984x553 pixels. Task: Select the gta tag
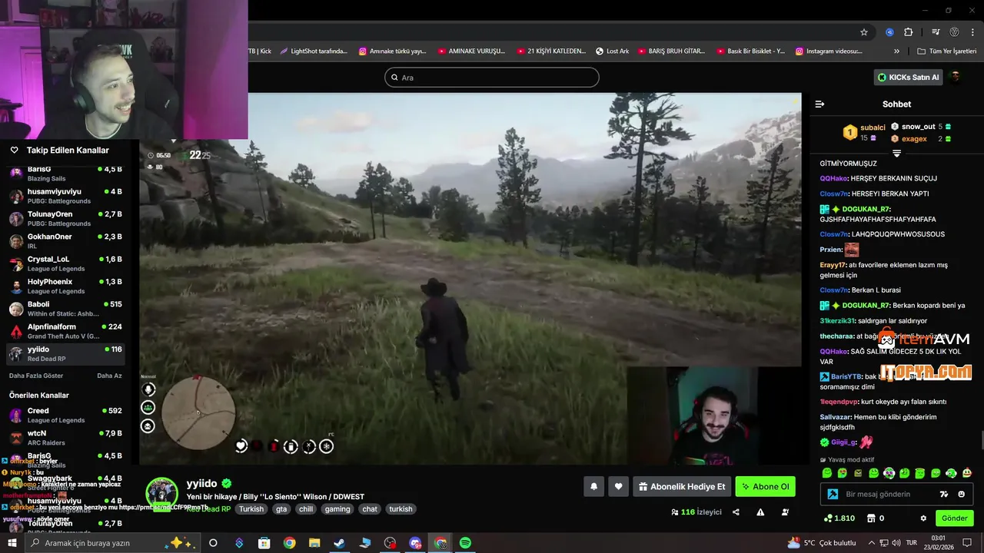pyautogui.click(x=281, y=508)
